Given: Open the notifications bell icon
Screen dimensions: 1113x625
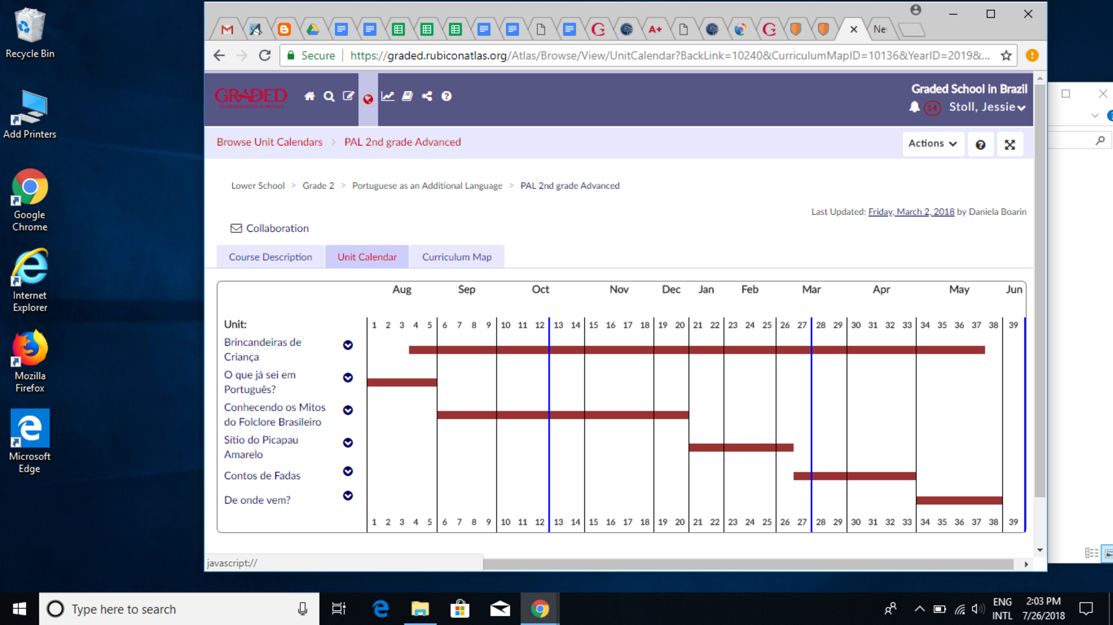Looking at the screenshot, I should [914, 107].
